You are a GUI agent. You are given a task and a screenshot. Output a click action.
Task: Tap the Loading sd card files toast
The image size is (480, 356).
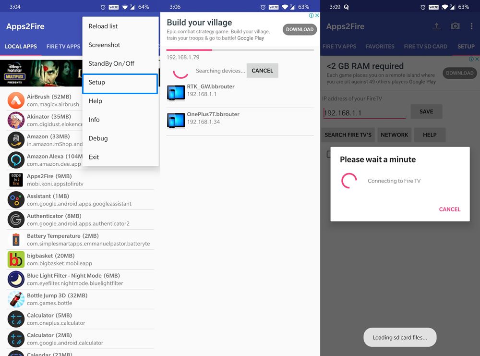pyautogui.click(x=400, y=337)
